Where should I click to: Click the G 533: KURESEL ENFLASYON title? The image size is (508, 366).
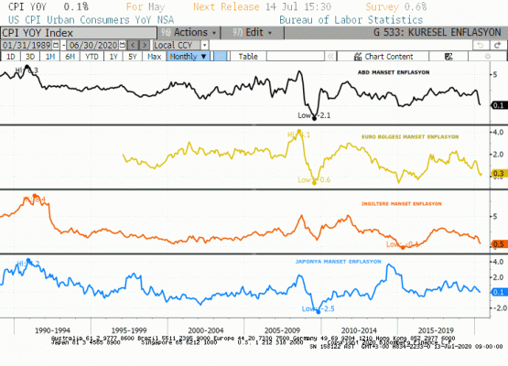pos(438,32)
